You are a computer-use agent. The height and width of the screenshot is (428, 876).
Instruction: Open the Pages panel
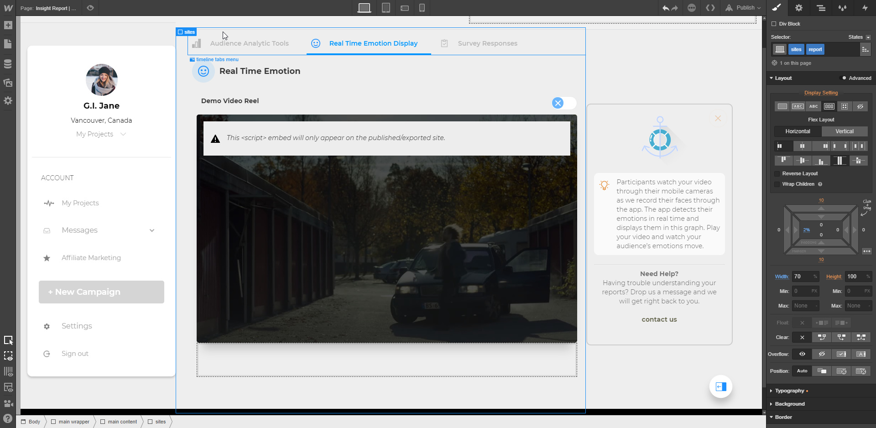click(8, 44)
